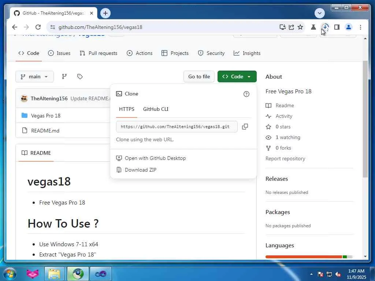Expand the main branch dropdown

[x=34, y=76]
